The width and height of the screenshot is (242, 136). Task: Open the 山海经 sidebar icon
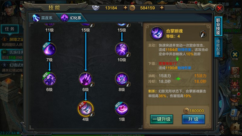[235, 73]
